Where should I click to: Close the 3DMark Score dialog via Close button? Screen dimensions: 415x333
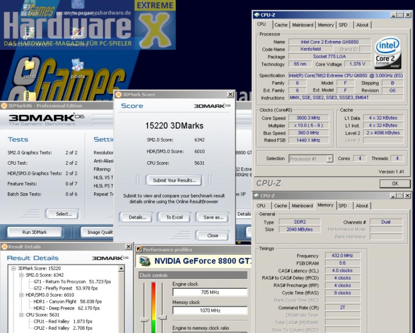[213, 236]
